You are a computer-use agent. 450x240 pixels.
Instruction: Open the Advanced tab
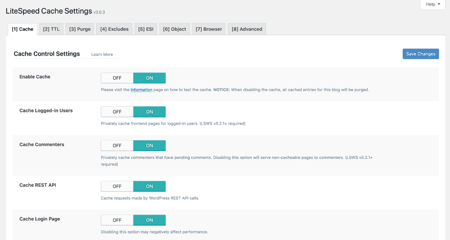point(247,29)
